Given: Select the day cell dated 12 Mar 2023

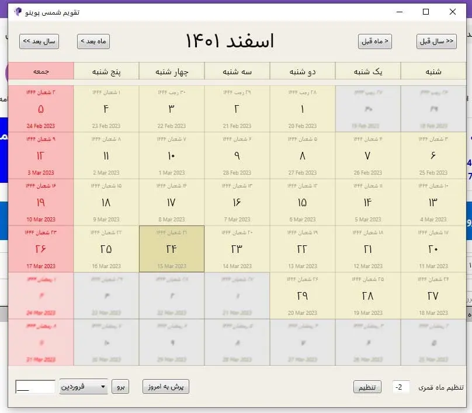Looking at the screenshot, I should [368, 249].
